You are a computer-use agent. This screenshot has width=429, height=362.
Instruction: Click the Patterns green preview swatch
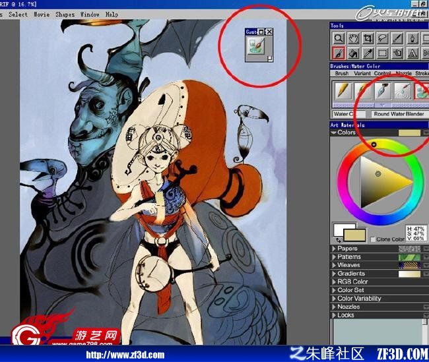pyautogui.click(x=409, y=257)
